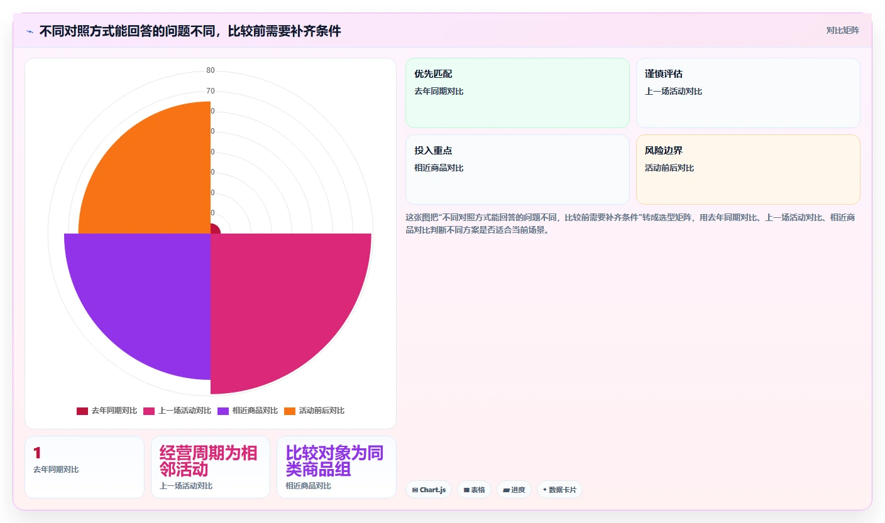885x523 pixels.
Task: Click the chart axis label 70
Action: pos(211,91)
